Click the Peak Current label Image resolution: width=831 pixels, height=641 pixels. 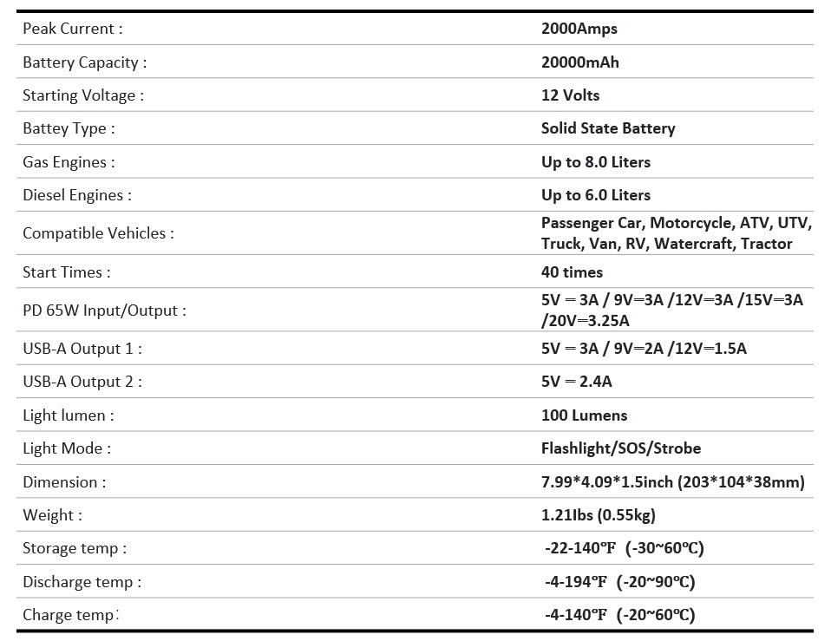[73, 29]
